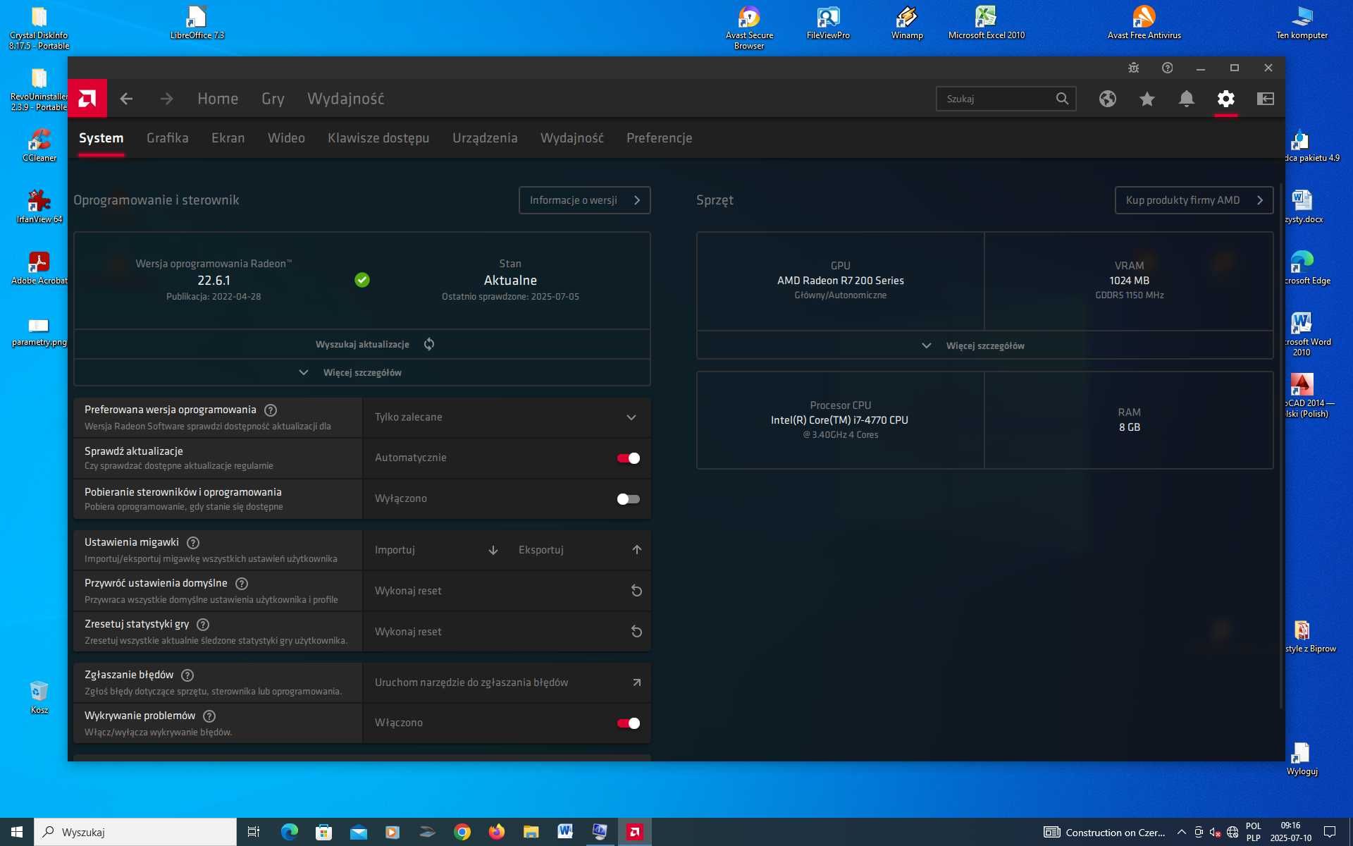Click help icon beside Zgłaszanie błędów
Screen dimensions: 1353x846
[187, 675]
